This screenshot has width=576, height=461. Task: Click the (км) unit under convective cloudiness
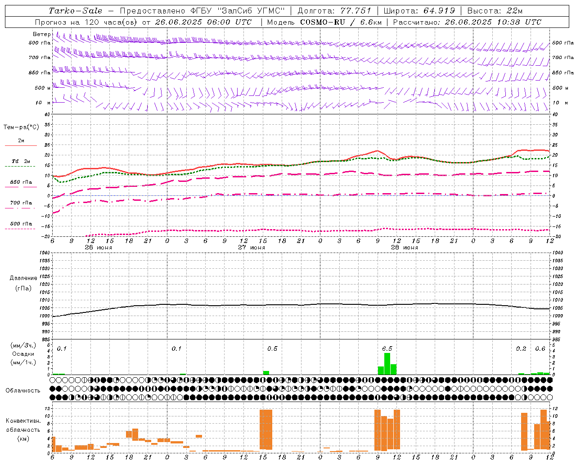tap(23, 438)
